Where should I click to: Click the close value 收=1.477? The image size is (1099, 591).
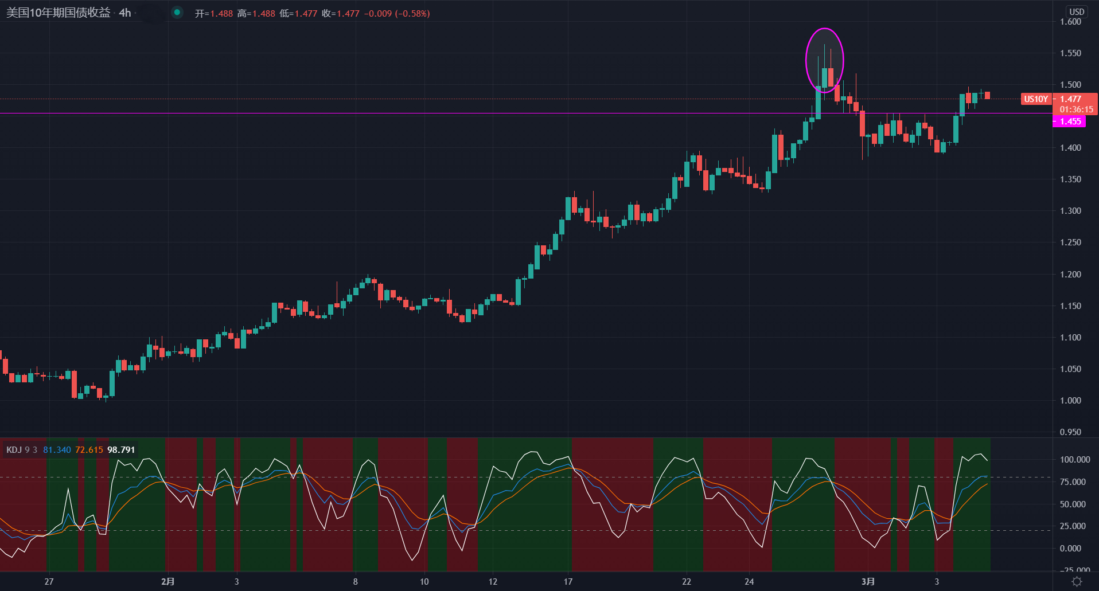click(x=341, y=13)
